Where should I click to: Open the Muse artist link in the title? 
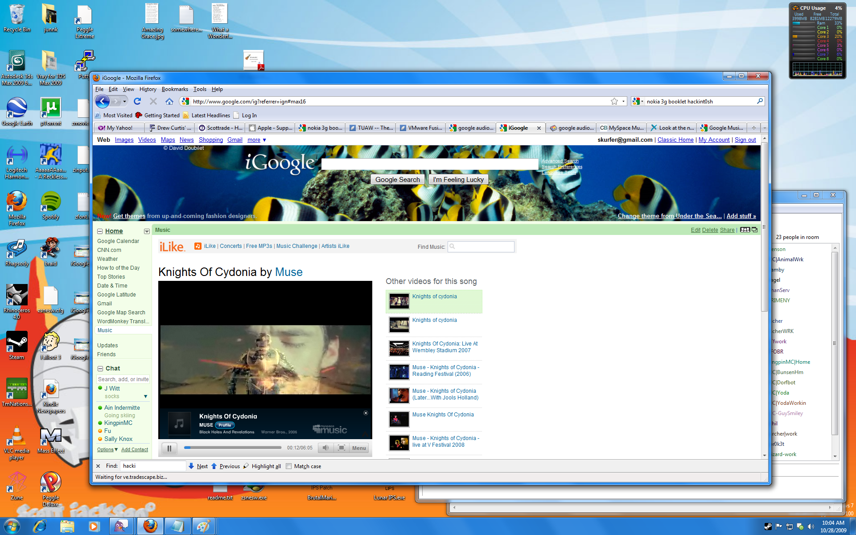pyautogui.click(x=288, y=272)
